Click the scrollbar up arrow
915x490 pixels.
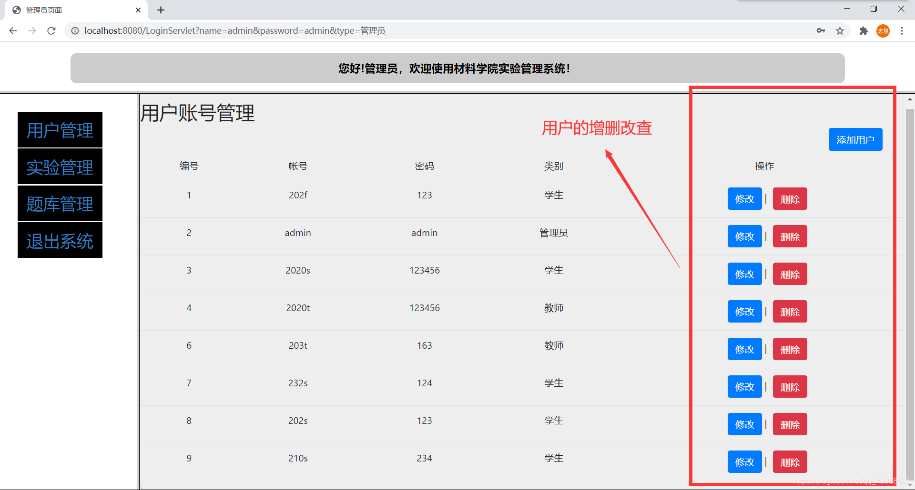(x=910, y=99)
